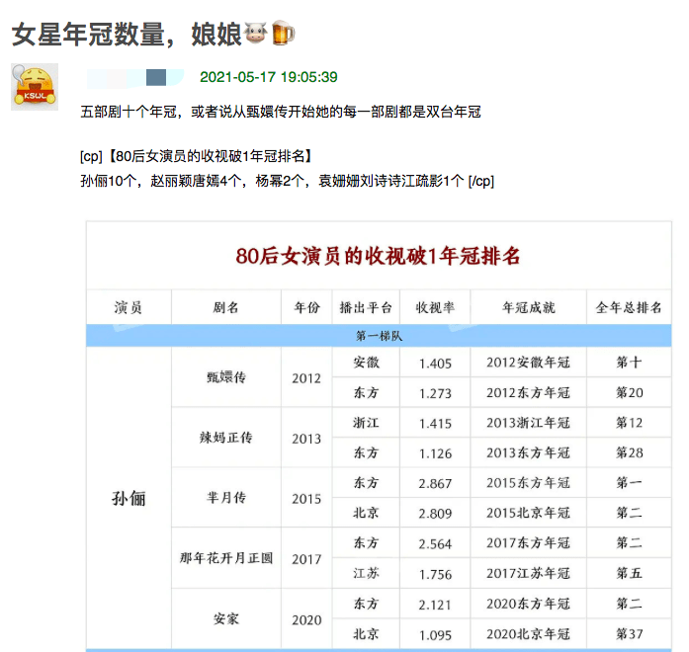The image size is (689, 652).
Task: Click the drama name 那年花开月正圆
Action: coord(225,558)
